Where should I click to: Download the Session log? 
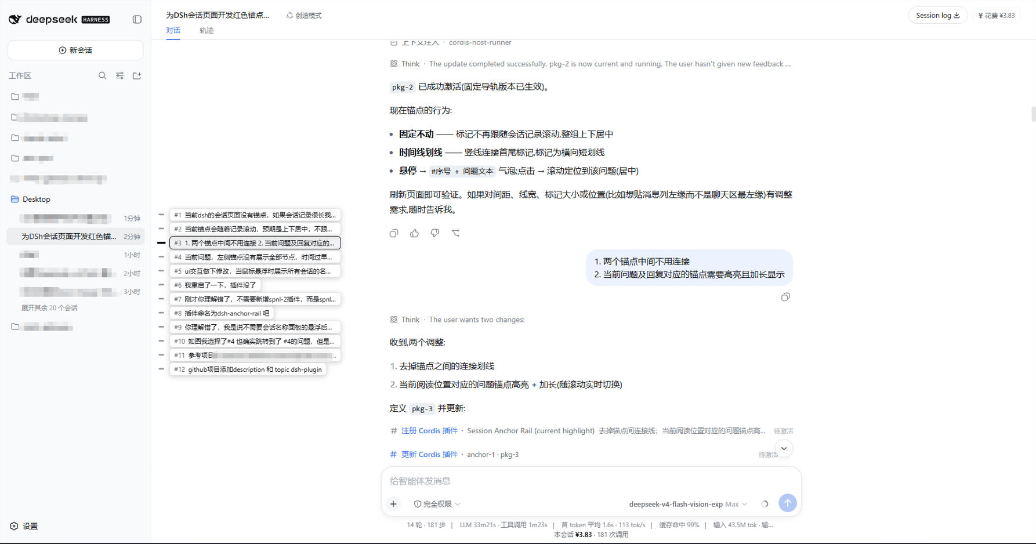937,16
